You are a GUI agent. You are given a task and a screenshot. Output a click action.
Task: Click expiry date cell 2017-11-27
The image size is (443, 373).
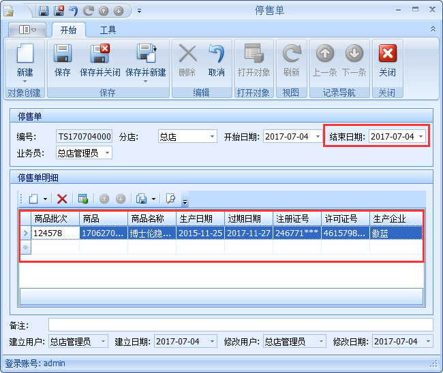(x=249, y=233)
